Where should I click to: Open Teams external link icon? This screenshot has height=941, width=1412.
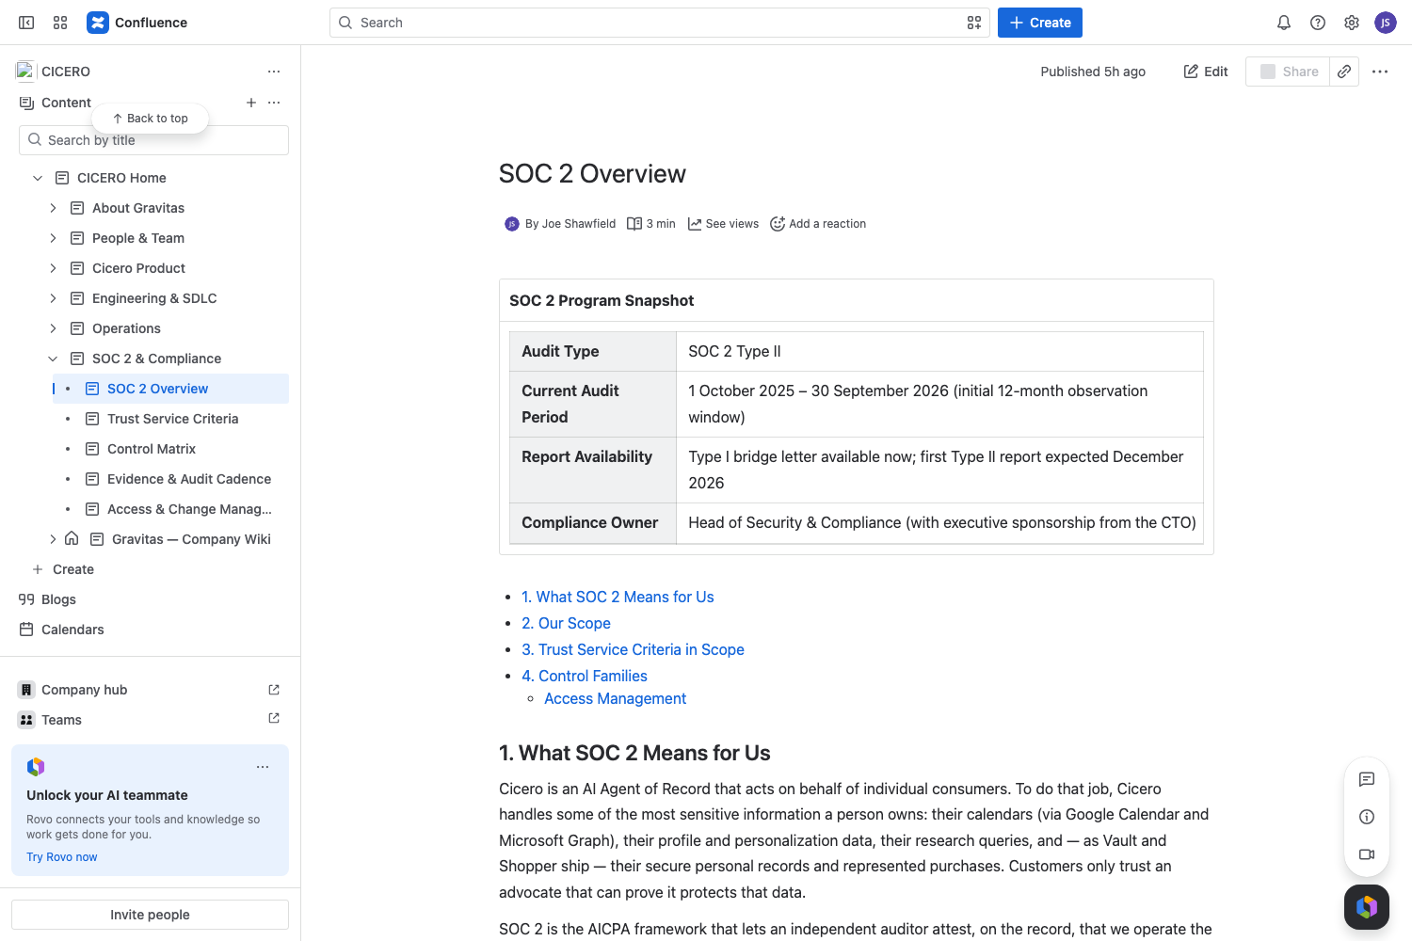[274, 718]
